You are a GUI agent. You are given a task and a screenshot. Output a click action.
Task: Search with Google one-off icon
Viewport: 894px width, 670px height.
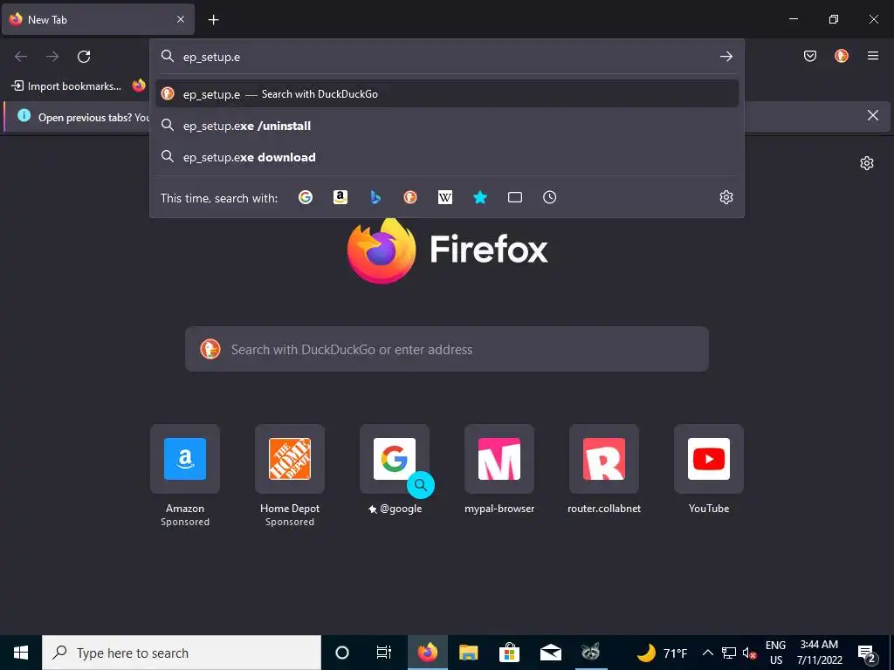(306, 197)
